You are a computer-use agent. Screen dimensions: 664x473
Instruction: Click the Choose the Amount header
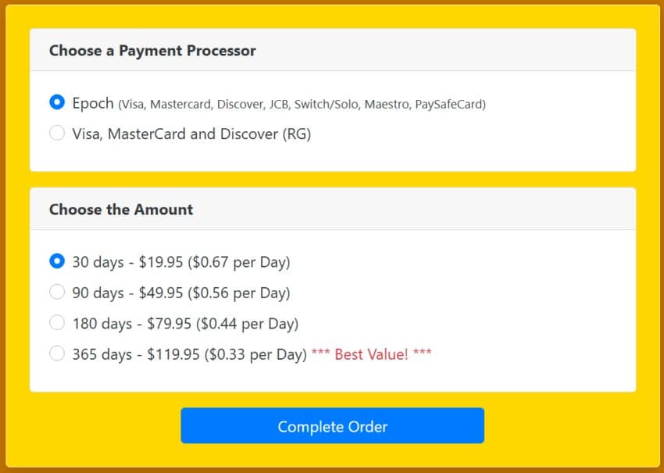coord(120,209)
